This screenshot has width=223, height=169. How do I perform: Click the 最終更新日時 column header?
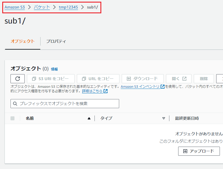coord(187,118)
